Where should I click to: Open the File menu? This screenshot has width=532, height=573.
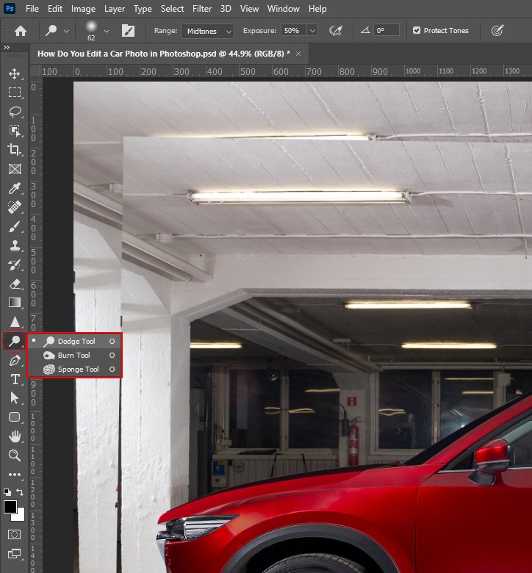point(32,8)
